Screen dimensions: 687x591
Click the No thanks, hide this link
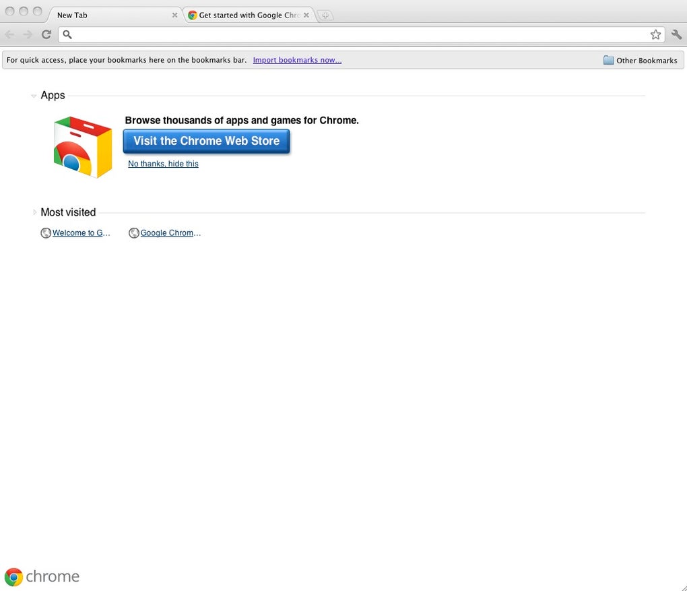click(x=163, y=164)
